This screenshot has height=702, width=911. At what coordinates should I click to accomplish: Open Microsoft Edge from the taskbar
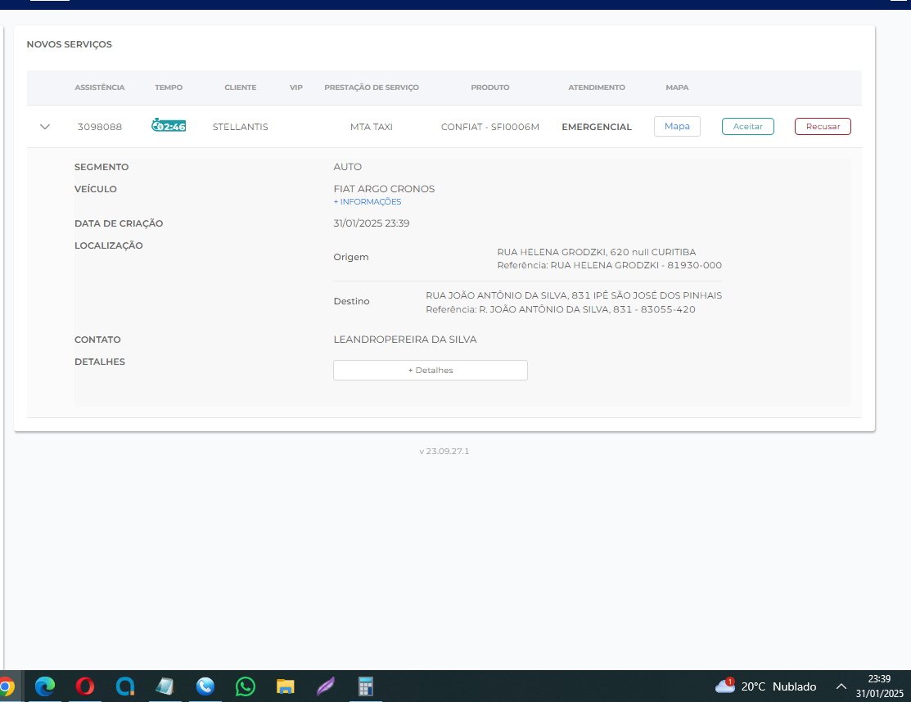tap(45, 686)
